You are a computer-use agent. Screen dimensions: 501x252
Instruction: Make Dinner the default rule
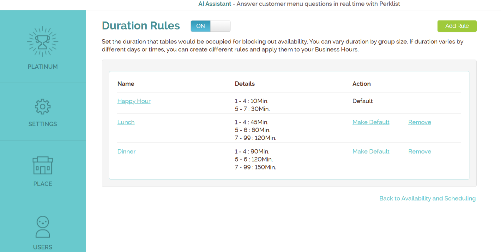coord(371,152)
